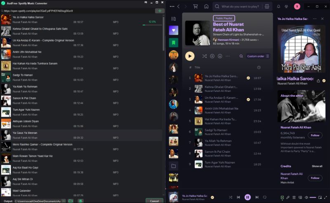
Task: Open the Custom order sort dropdown
Action: 258,56
